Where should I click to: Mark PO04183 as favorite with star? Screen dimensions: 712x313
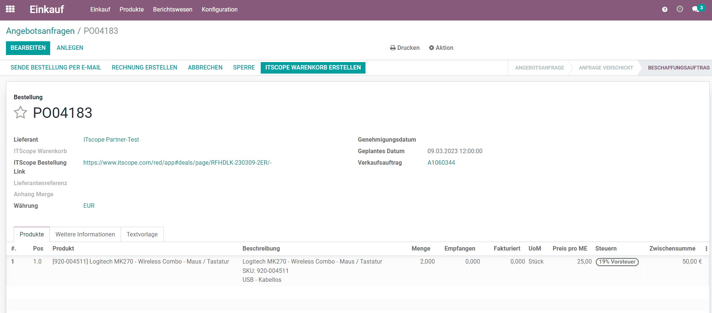(20, 113)
